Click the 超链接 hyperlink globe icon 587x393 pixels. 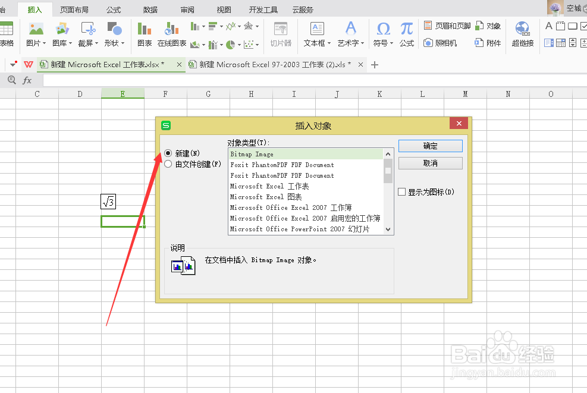[522, 29]
